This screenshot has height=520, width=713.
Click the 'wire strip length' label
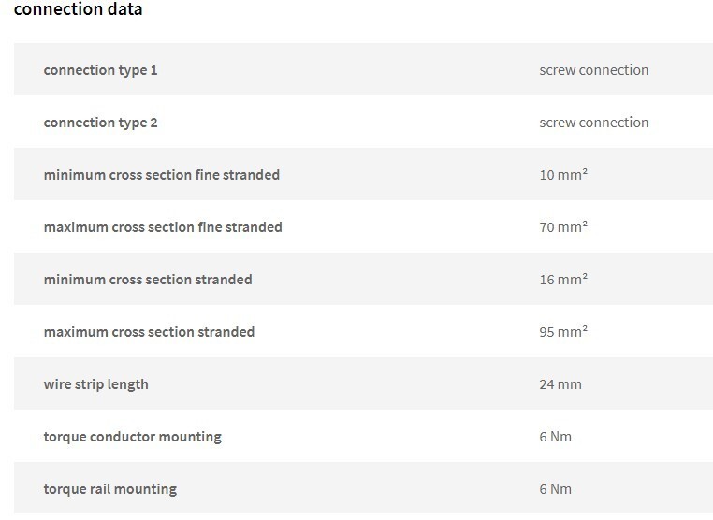[x=96, y=384]
